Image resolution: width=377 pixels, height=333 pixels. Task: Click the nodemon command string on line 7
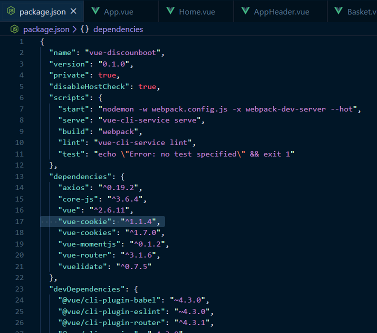point(227,109)
